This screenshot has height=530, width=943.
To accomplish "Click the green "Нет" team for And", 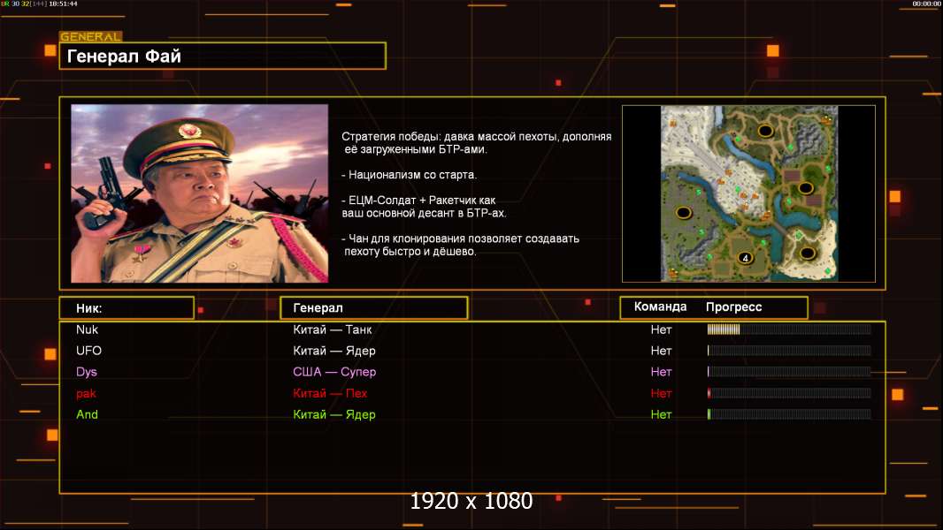I will pos(661,414).
